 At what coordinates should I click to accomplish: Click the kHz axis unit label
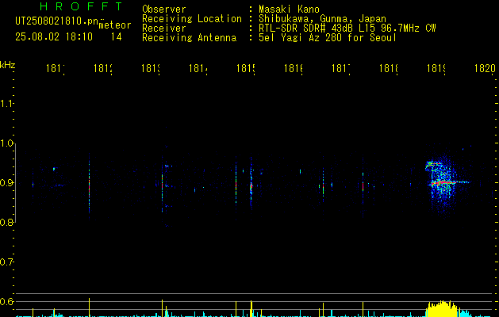[7, 65]
